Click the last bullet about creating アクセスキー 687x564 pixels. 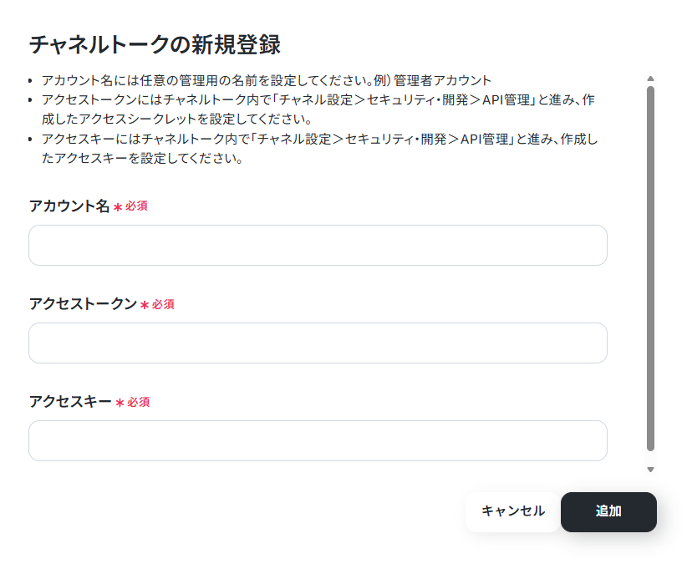pos(320,149)
